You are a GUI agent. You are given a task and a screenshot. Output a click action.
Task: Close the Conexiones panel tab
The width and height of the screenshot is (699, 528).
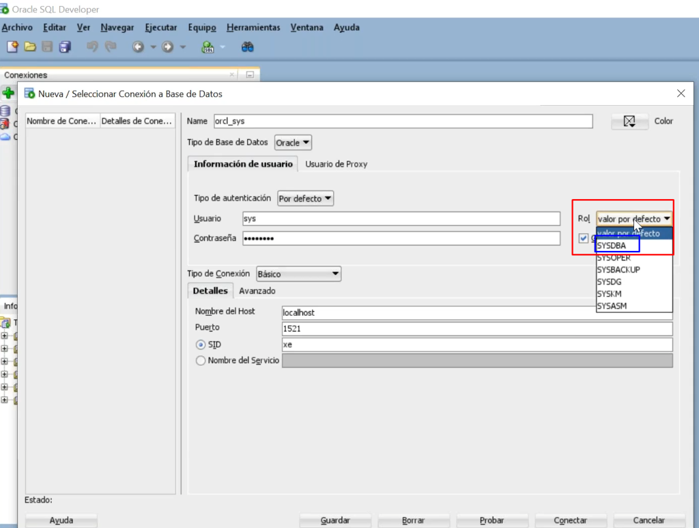click(x=232, y=74)
